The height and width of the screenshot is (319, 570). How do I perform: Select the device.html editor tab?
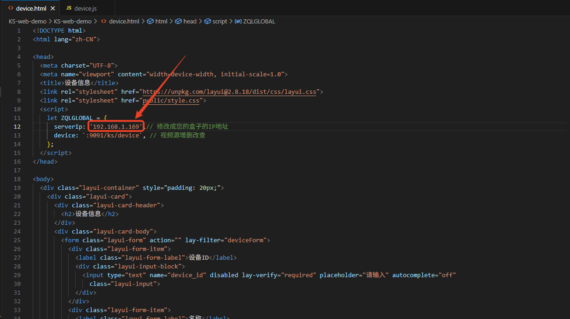(31, 8)
